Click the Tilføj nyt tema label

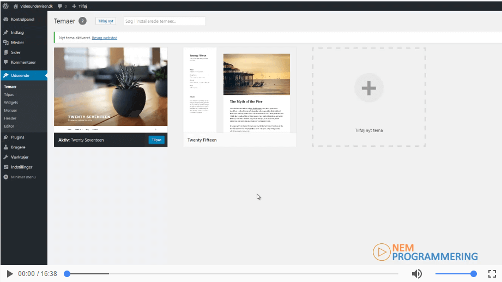(369, 130)
